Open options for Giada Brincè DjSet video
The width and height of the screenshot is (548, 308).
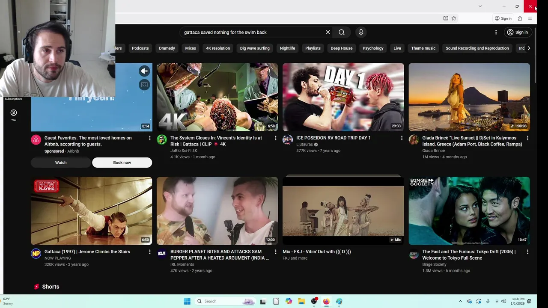click(x=527, y=138)
